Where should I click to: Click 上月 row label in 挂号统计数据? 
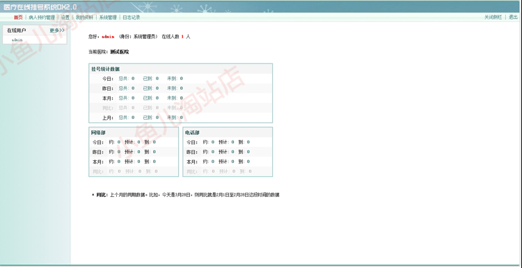point(108,118)
